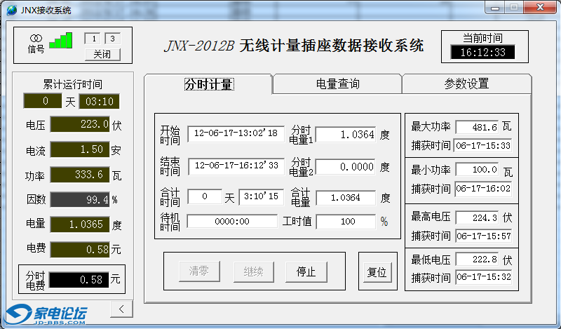Minimize the JNX接收系统 window
The height and width of the screenshot is (329, 561).
coord(497,8)
